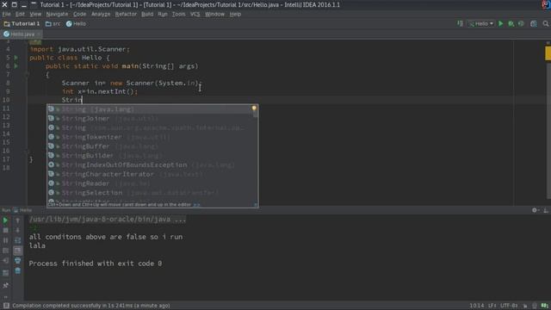Screen dimensions: 551x310
Task: Click the tool windows toggle icon in status bar
Action: (6, 306)
